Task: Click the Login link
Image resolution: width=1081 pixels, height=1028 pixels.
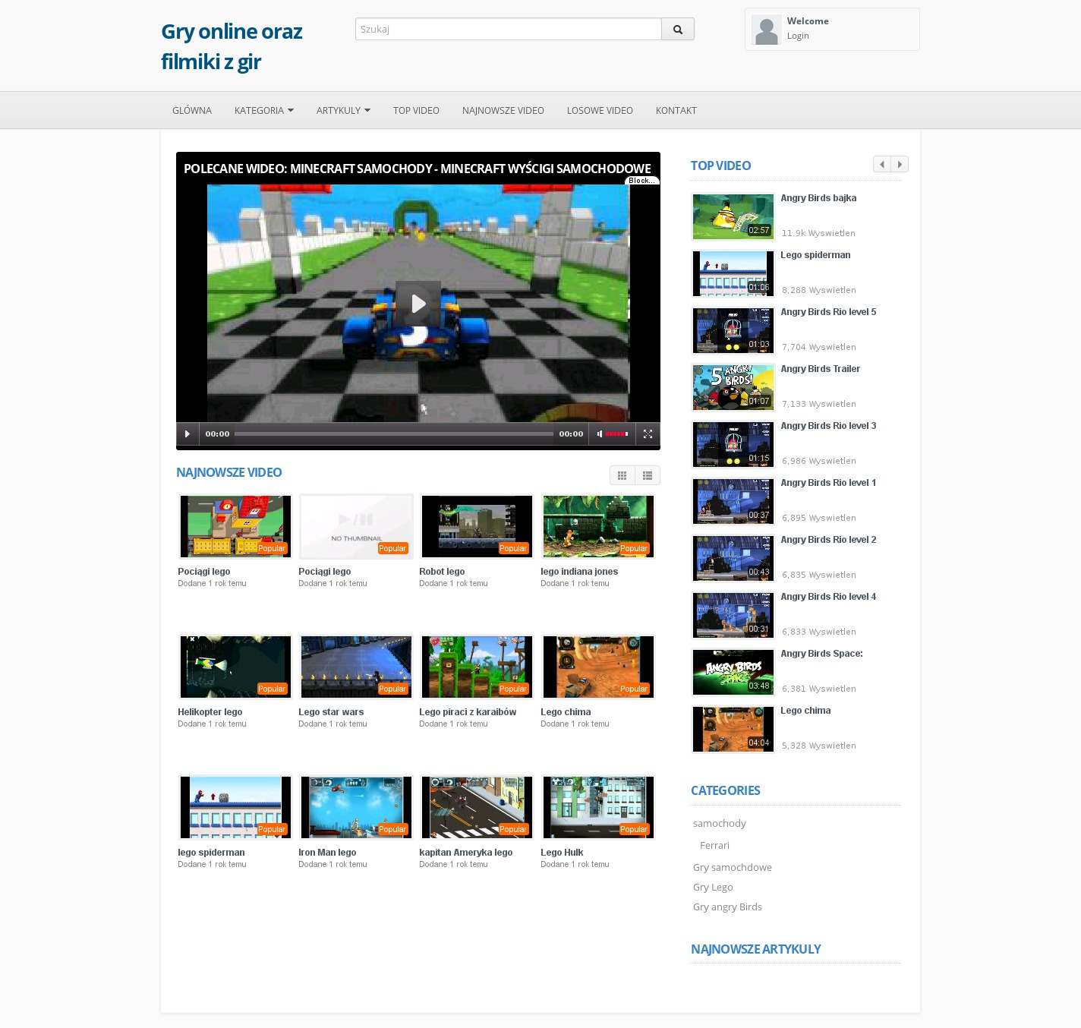Action: tap(798, 36)
